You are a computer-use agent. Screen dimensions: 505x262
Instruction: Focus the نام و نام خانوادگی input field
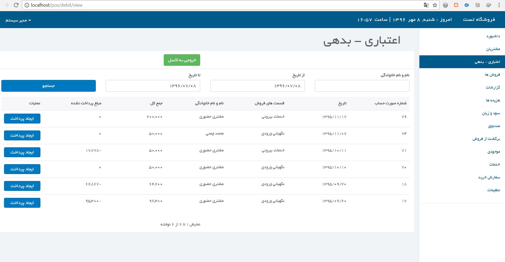click(362, 86)
